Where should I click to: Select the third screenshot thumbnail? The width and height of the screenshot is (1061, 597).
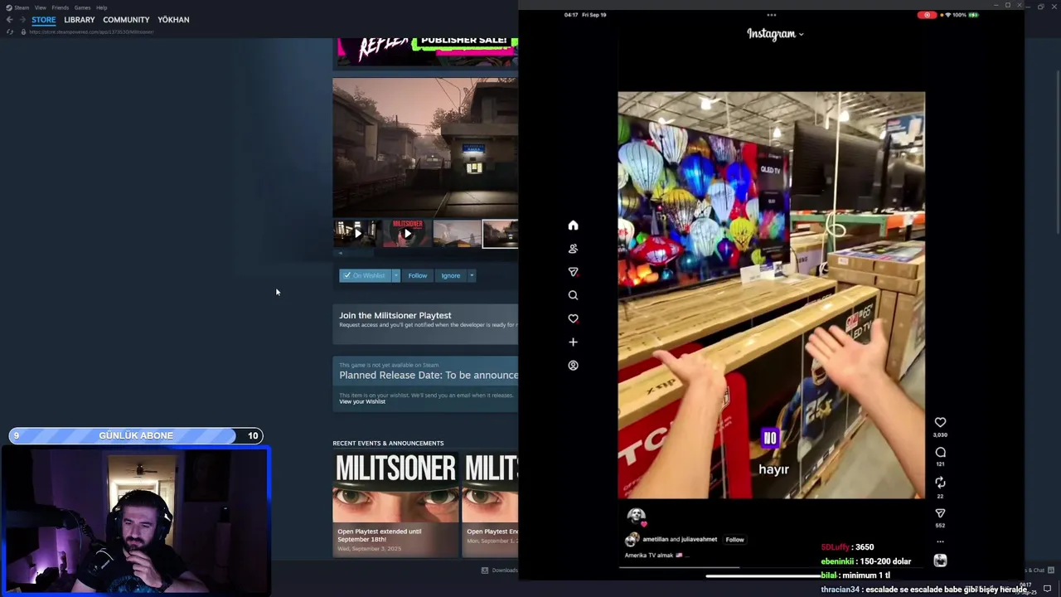click(457, 234)
